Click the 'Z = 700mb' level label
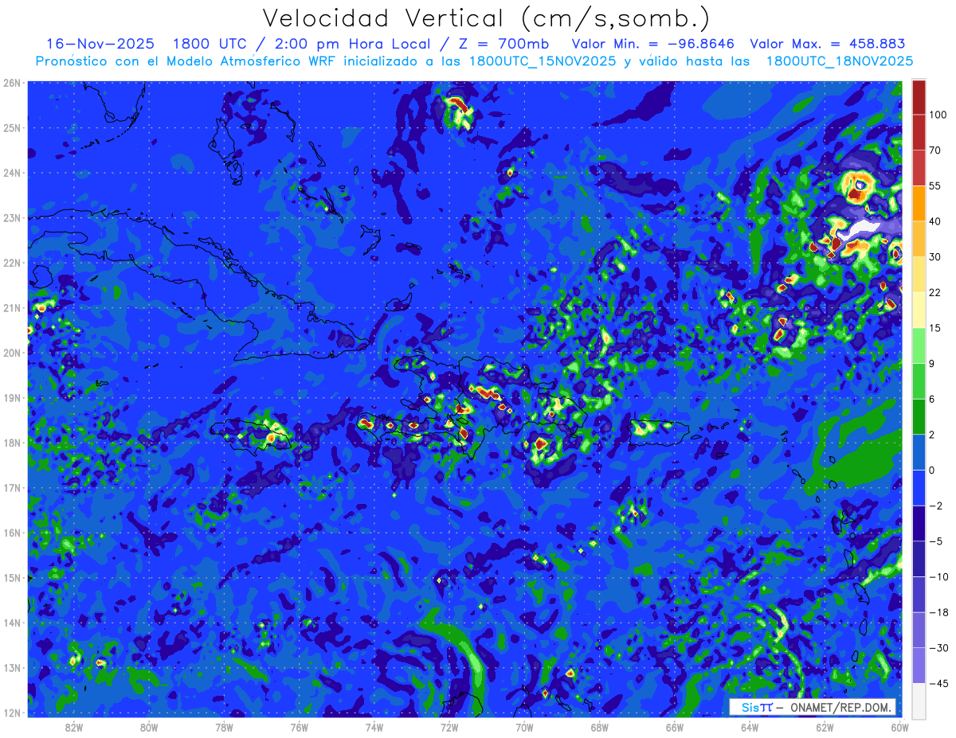The image size is (956, 738). tap(503, 44)
